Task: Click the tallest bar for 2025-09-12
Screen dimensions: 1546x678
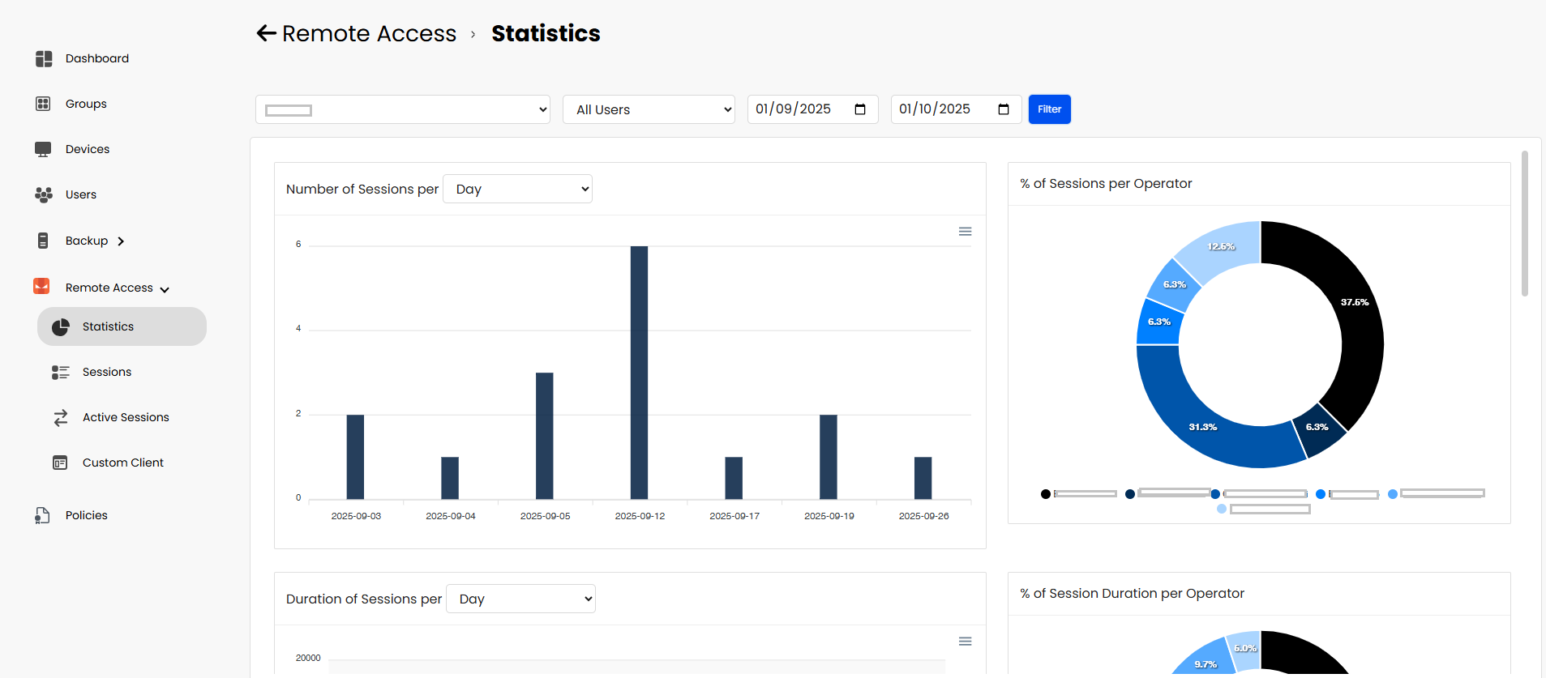Action: point(639,373)
